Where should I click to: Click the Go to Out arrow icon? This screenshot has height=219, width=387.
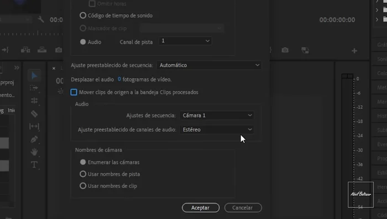(x=5, y=50)
